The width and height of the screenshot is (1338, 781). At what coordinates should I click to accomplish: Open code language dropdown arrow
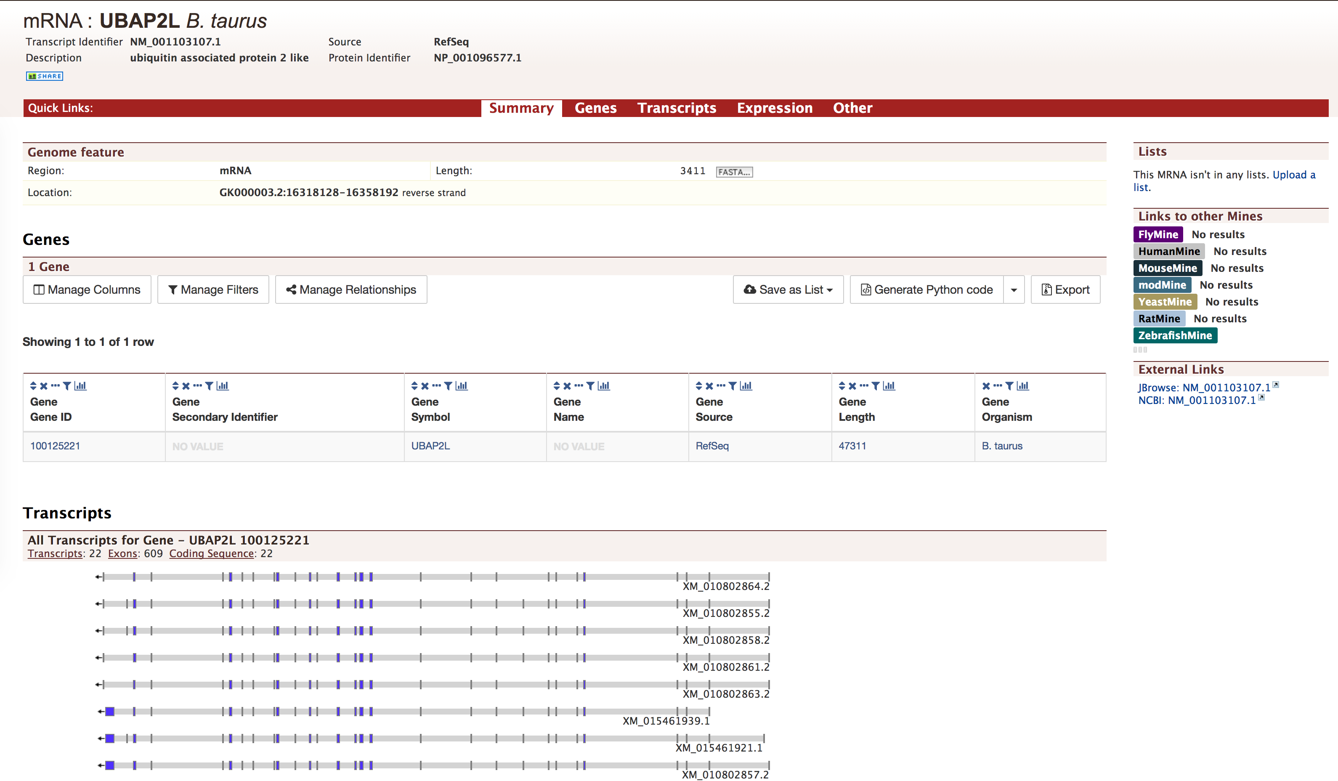point(1014,290)
